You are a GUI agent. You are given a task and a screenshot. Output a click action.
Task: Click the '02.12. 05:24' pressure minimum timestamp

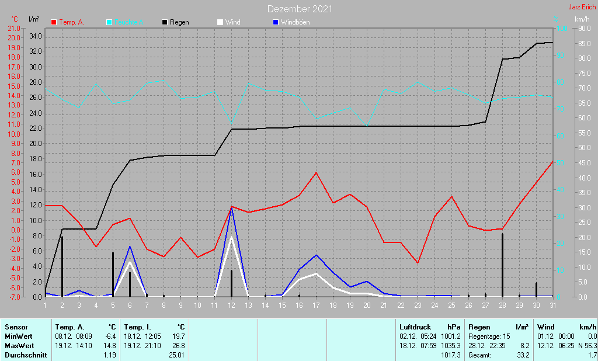pos(418,336)
